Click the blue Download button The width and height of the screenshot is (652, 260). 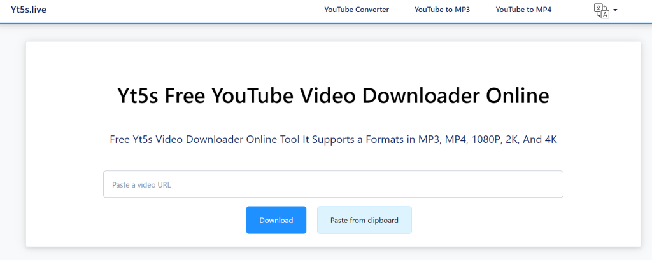276,220
